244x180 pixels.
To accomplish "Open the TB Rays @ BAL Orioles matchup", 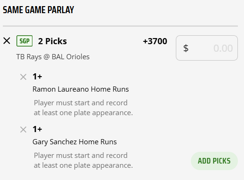I will coord(53,57).
